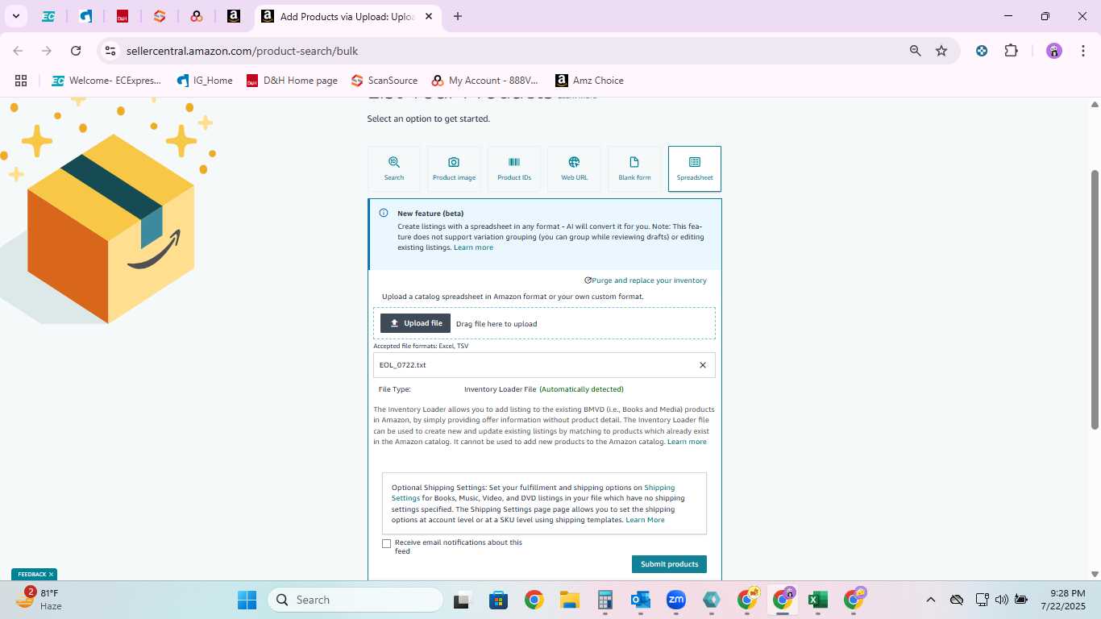Open Learn More in shipping settings box
Viewport: 1101px width, 619px height.
tap(645, 520)
